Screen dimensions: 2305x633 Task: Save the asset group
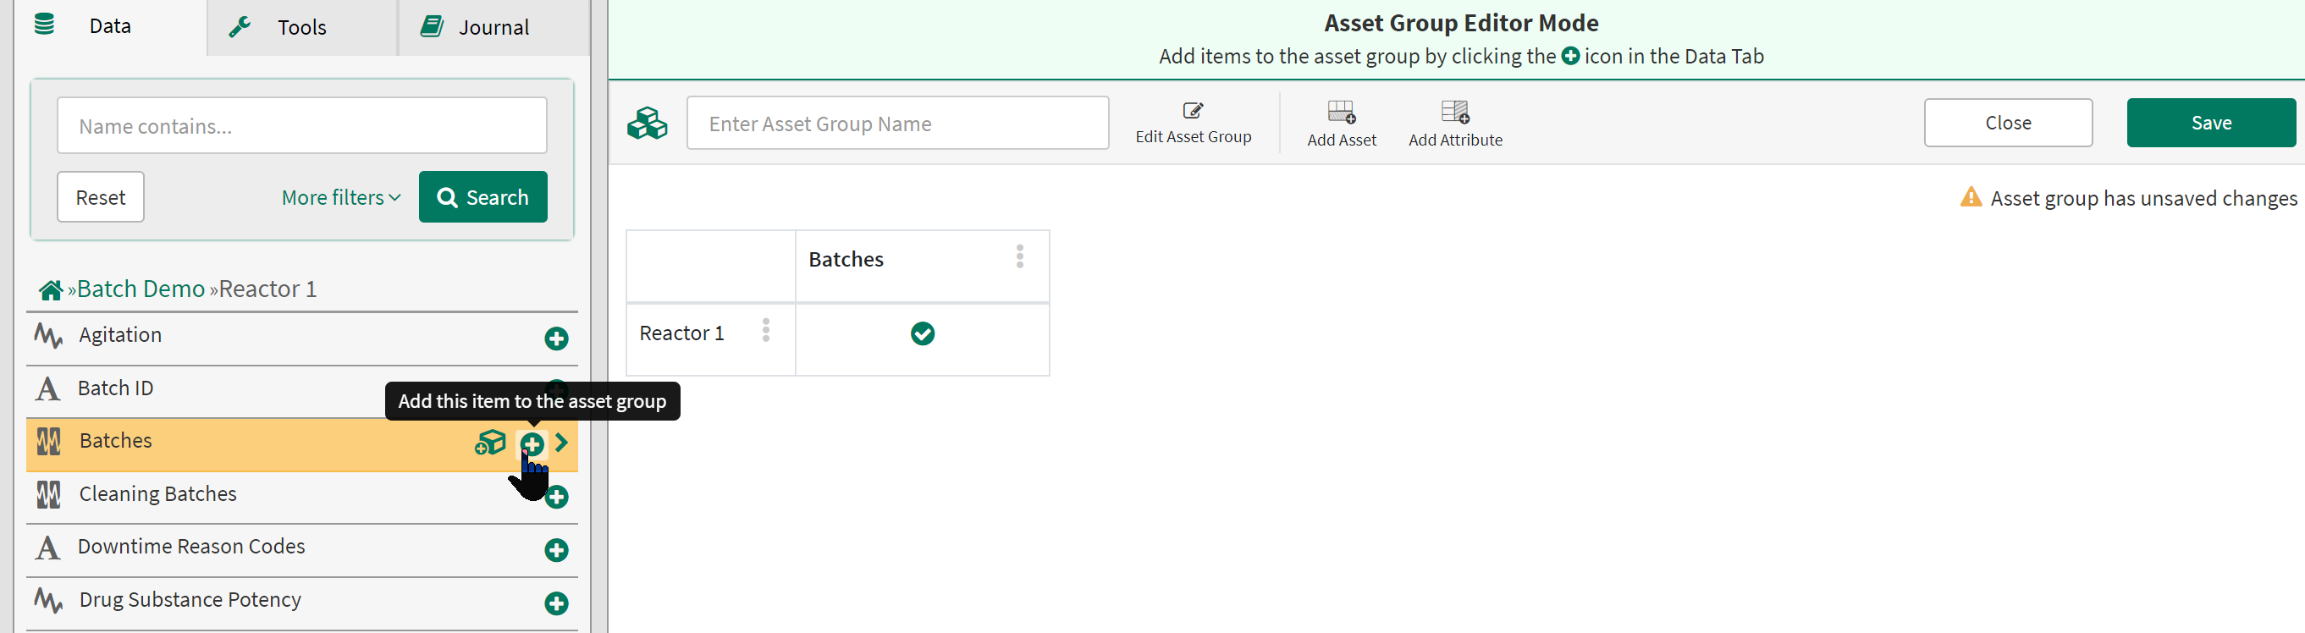click(x=2209, y=123)
